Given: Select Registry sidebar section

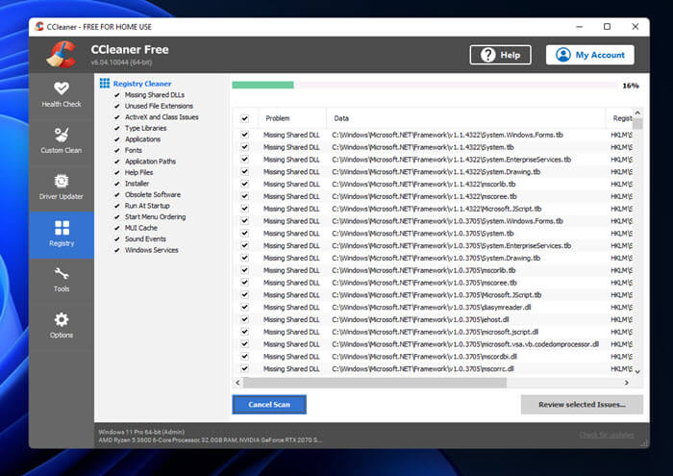Looking at the screenshot, I should [62, 235].
